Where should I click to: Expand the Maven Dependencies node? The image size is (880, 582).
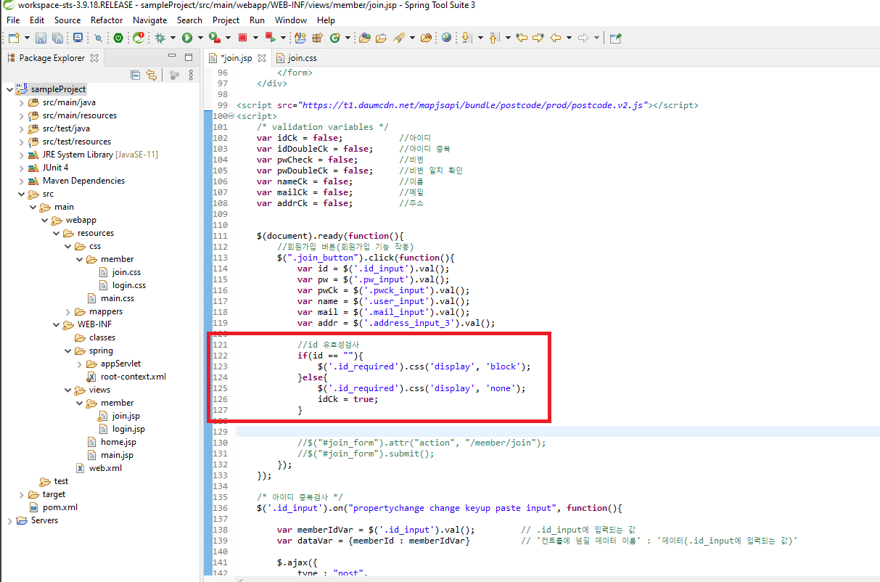21,181
